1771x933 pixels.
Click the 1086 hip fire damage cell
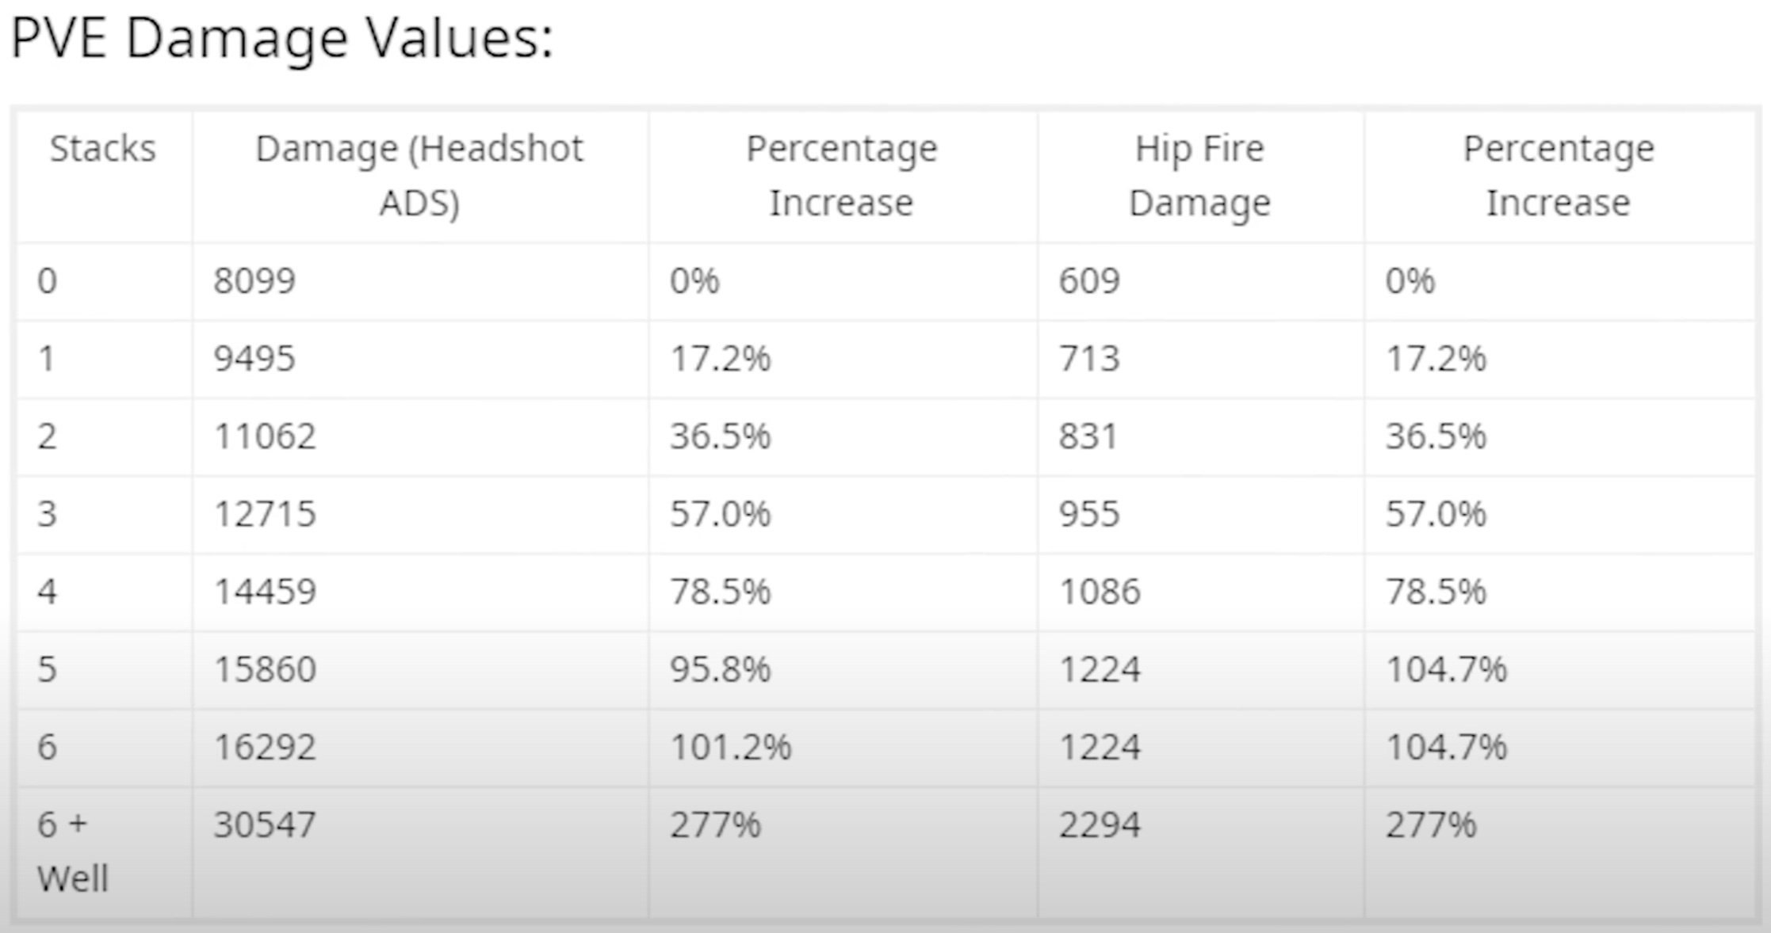click(1100, 592)
